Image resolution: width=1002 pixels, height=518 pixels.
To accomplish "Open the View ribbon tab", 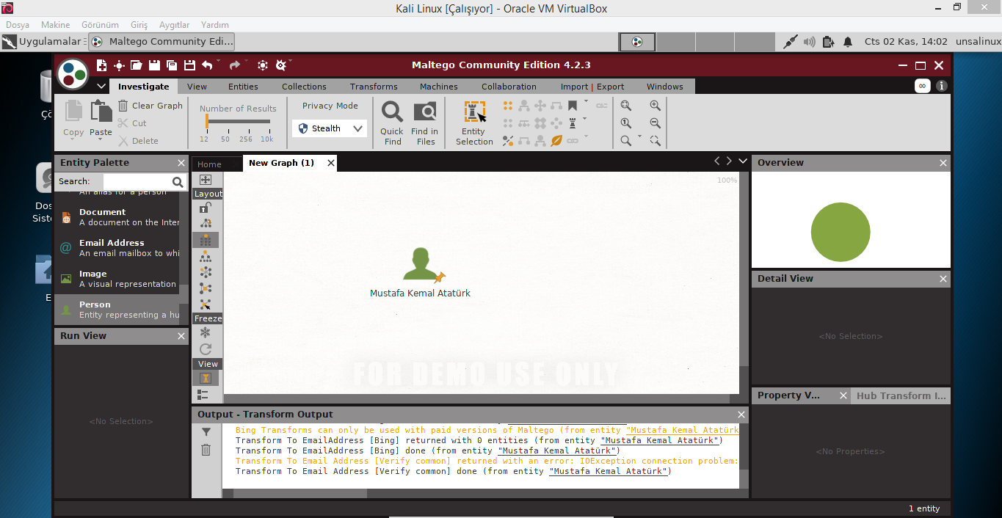I will click(197, 87).
